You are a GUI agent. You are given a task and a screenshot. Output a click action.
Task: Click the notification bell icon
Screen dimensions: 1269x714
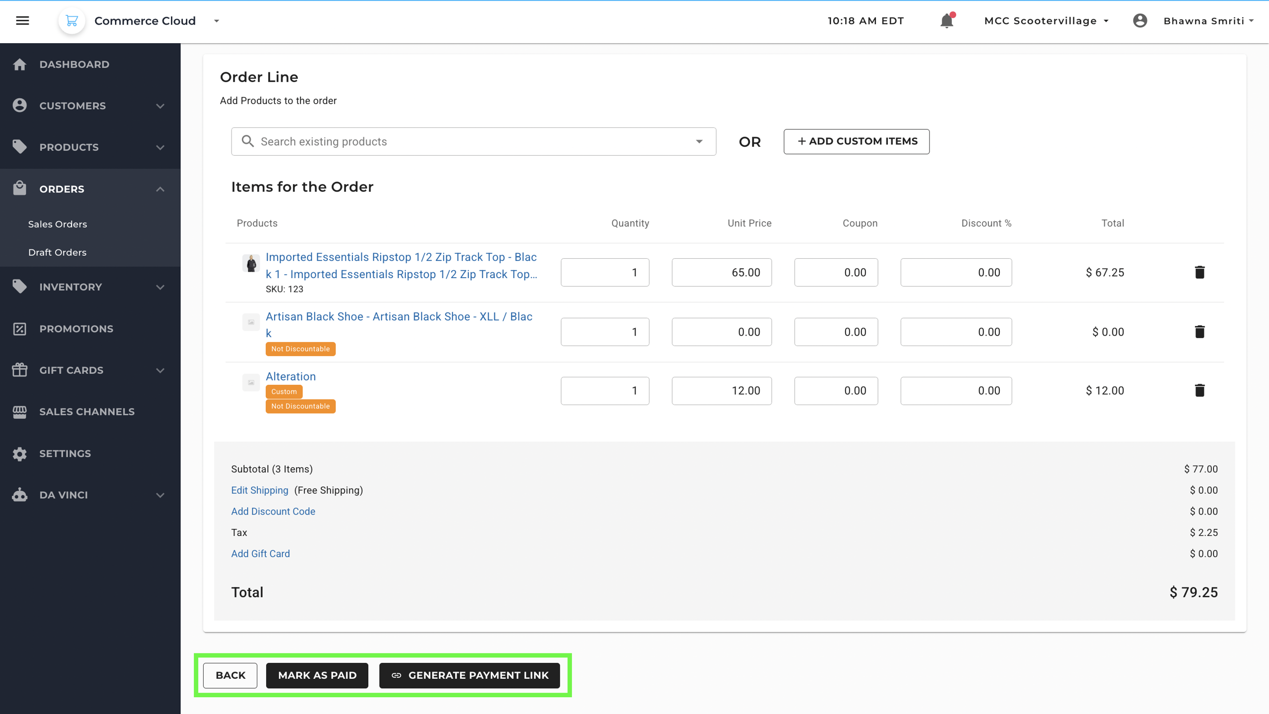(x=946, y=21)
